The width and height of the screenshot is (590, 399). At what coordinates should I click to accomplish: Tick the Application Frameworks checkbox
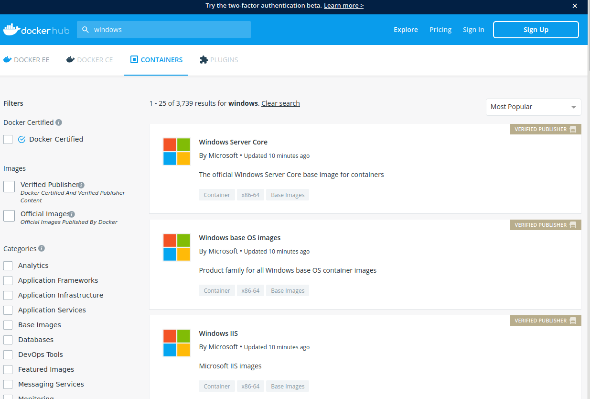(8, 280)
